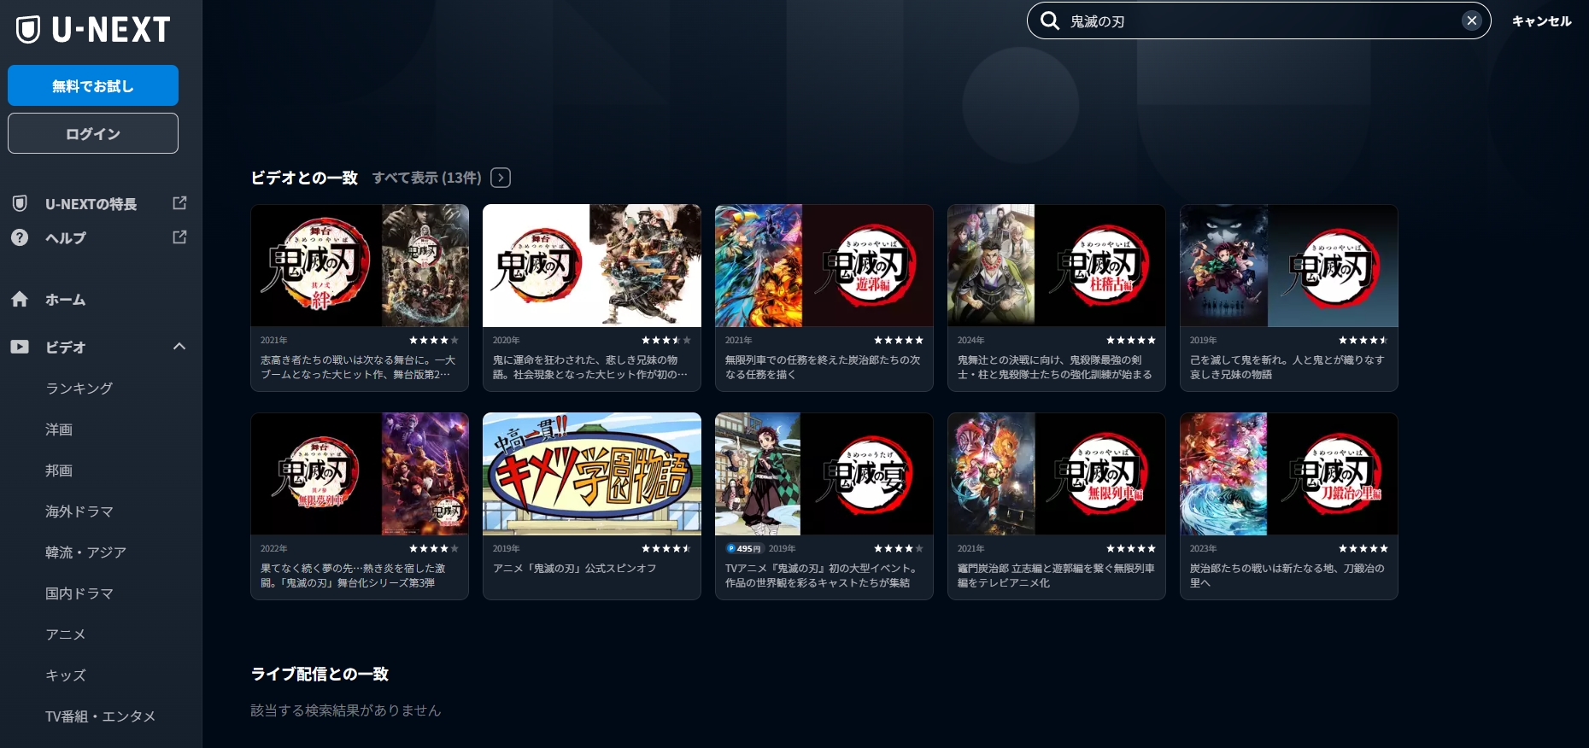Click the shield icon next to U-NEXTの特長

(20, 203)
